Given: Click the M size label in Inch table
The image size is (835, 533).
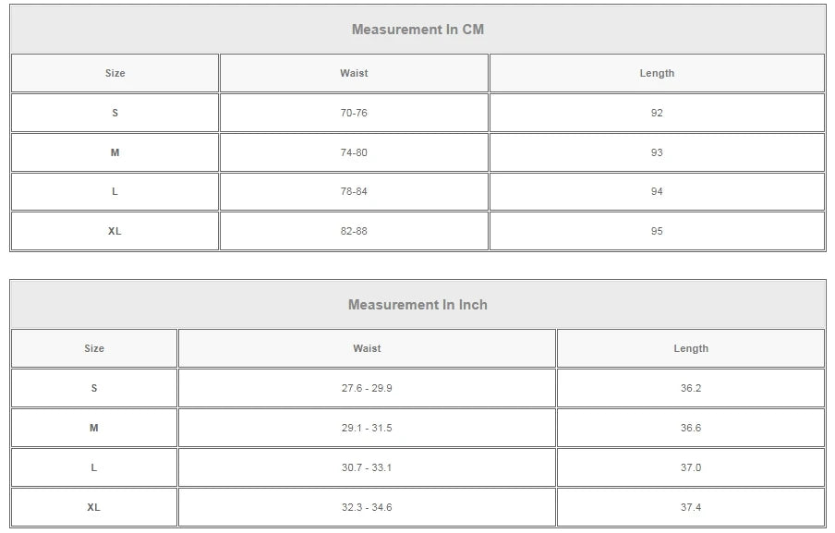Looking at the screenshot, I should pos(94,428).
